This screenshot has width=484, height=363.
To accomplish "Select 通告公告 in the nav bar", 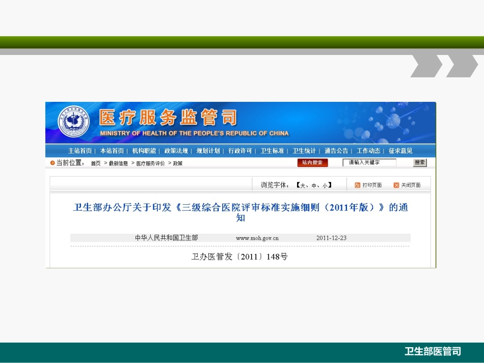I will 336,151.
